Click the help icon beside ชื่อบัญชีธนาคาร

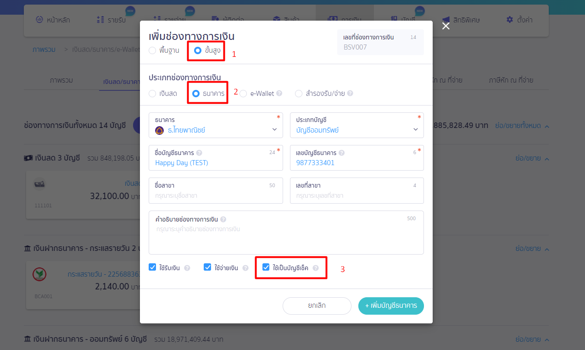click(199, 153)
